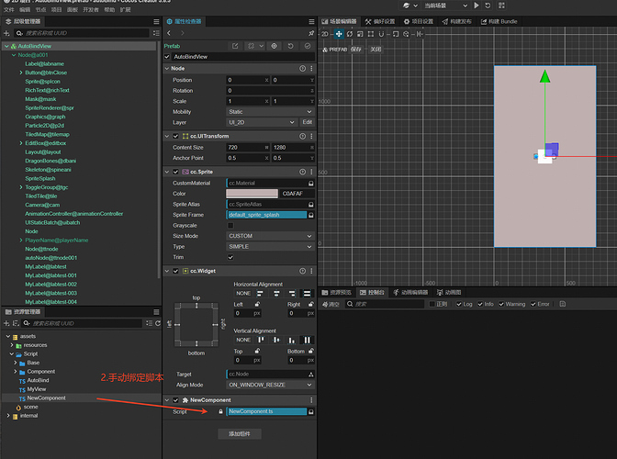Open NewComponent three-dot options menu
This screenshot has height=459, width=617.
[311, 400]
